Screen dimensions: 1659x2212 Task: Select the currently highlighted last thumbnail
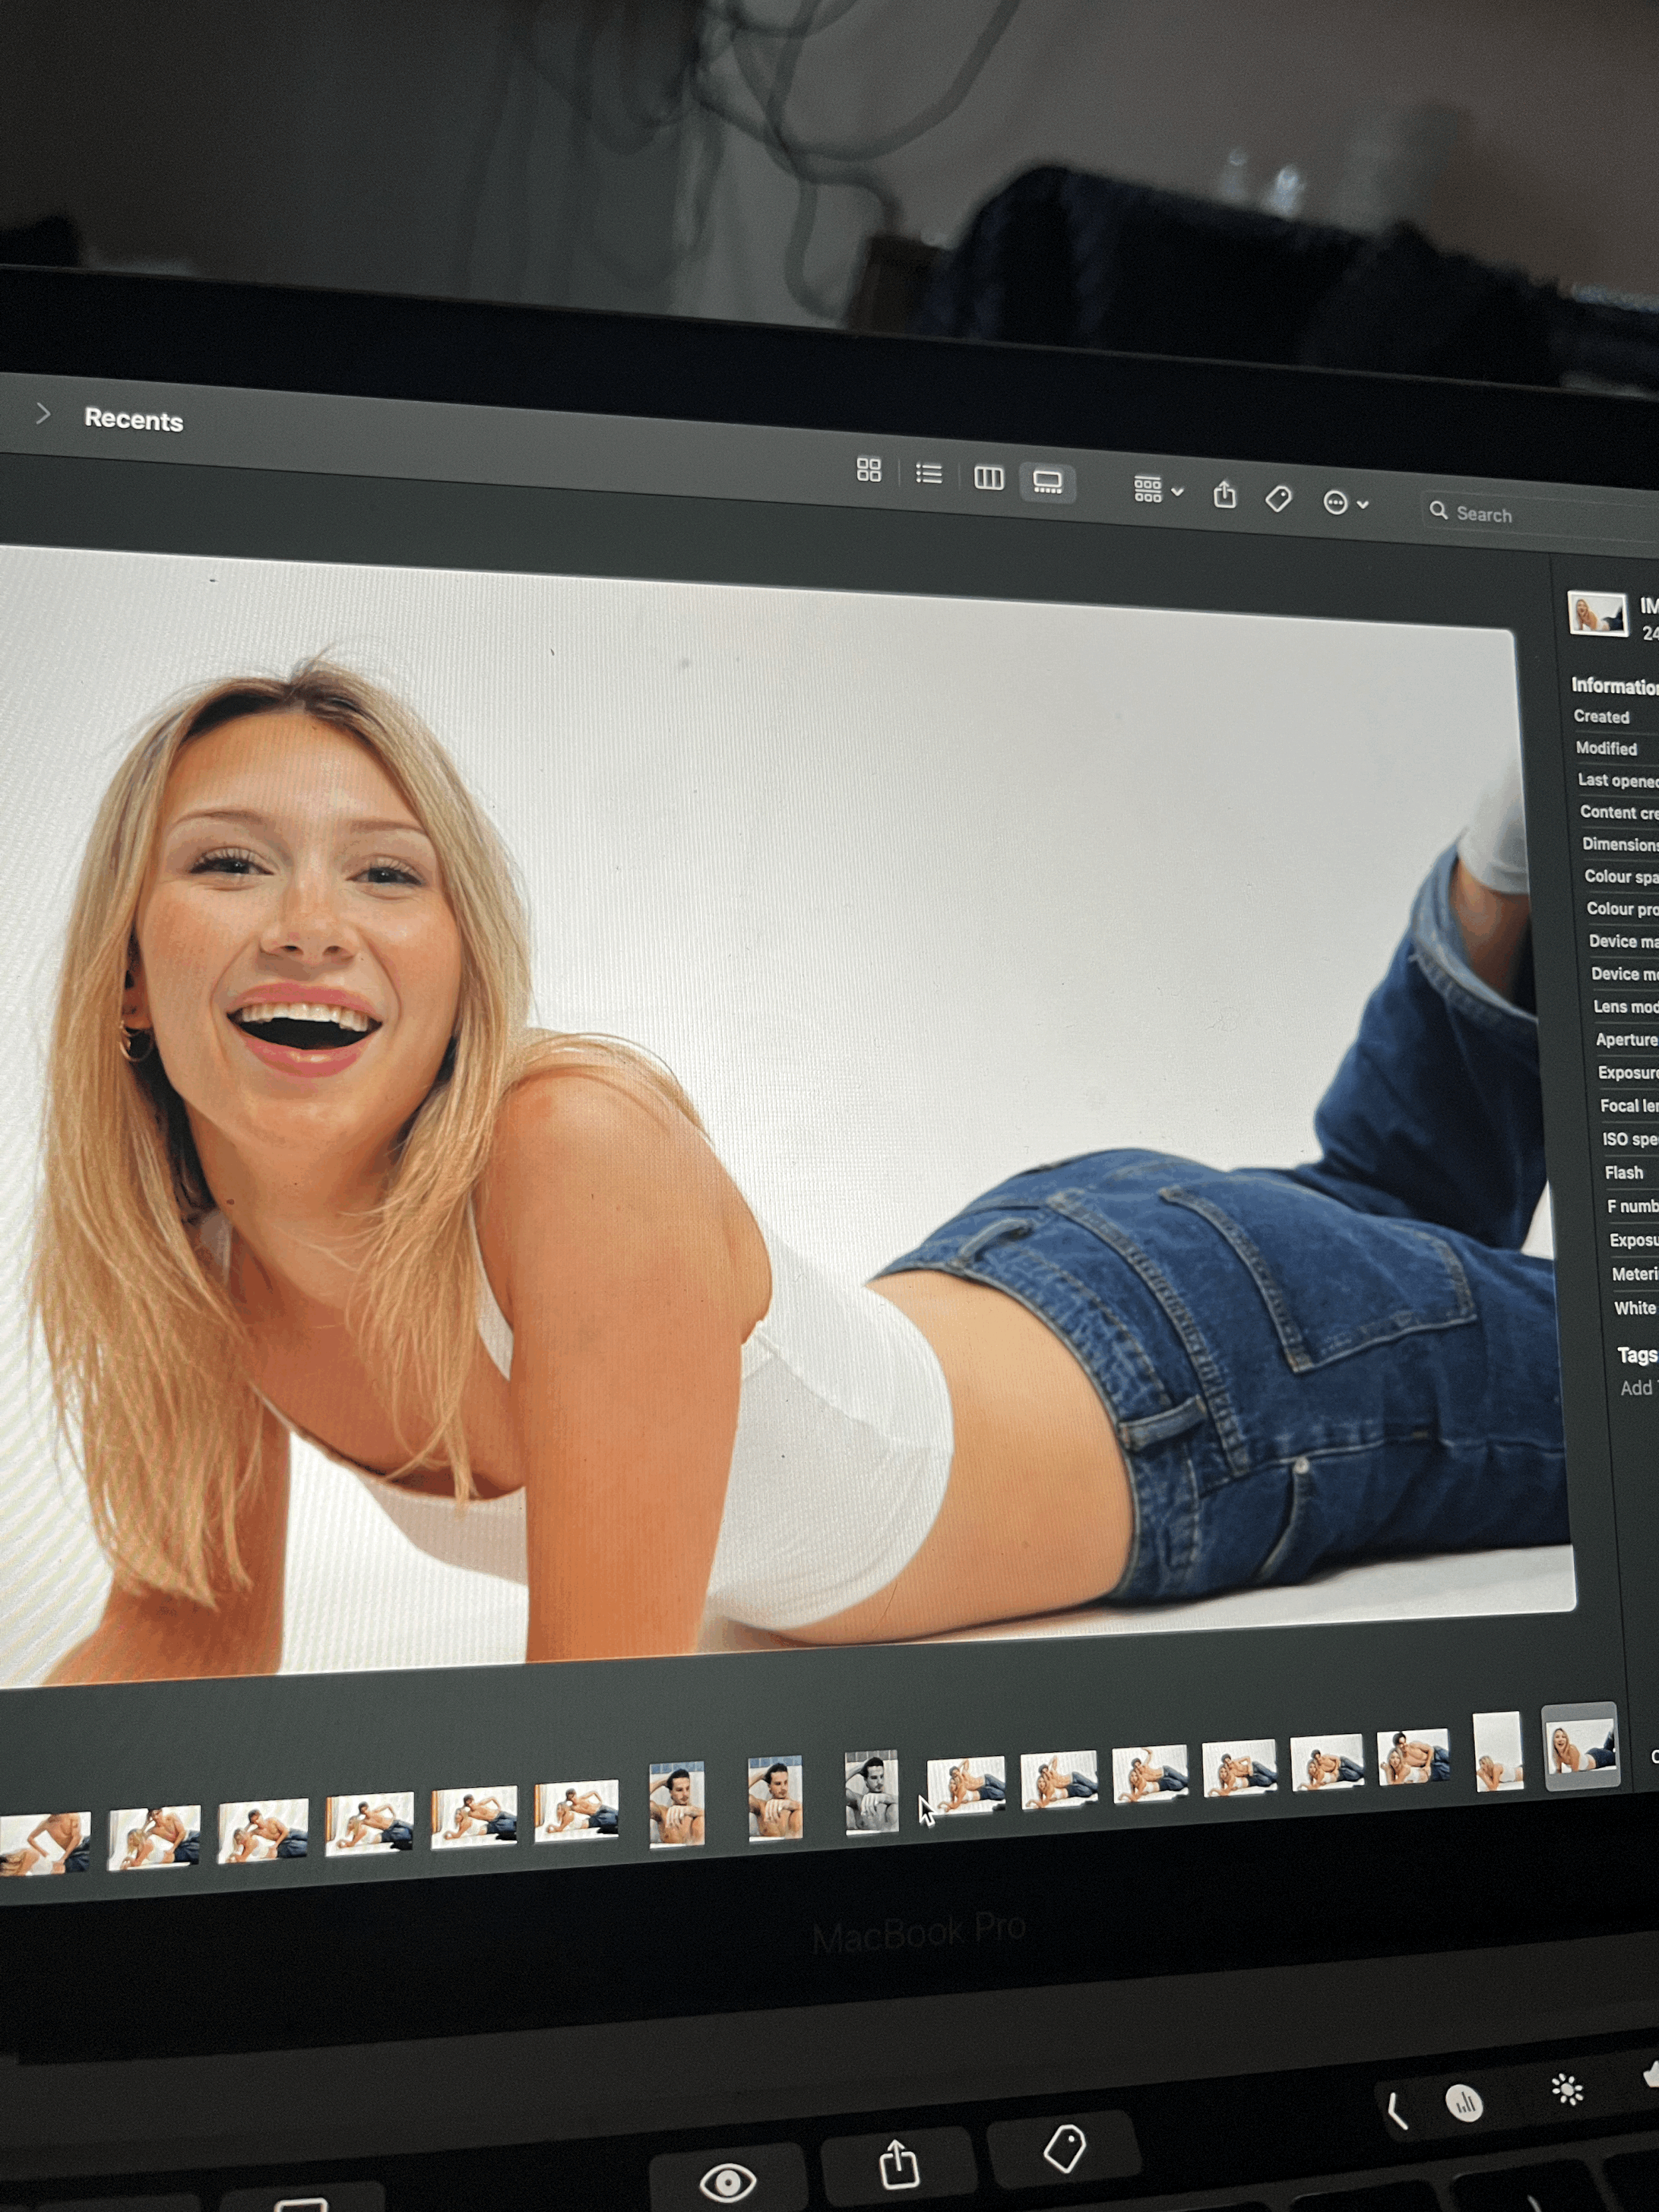coord(1580,1746)
